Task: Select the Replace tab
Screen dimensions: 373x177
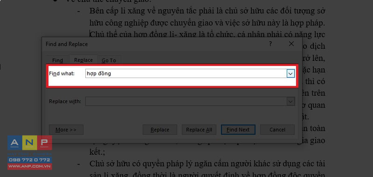Action: 83,60
